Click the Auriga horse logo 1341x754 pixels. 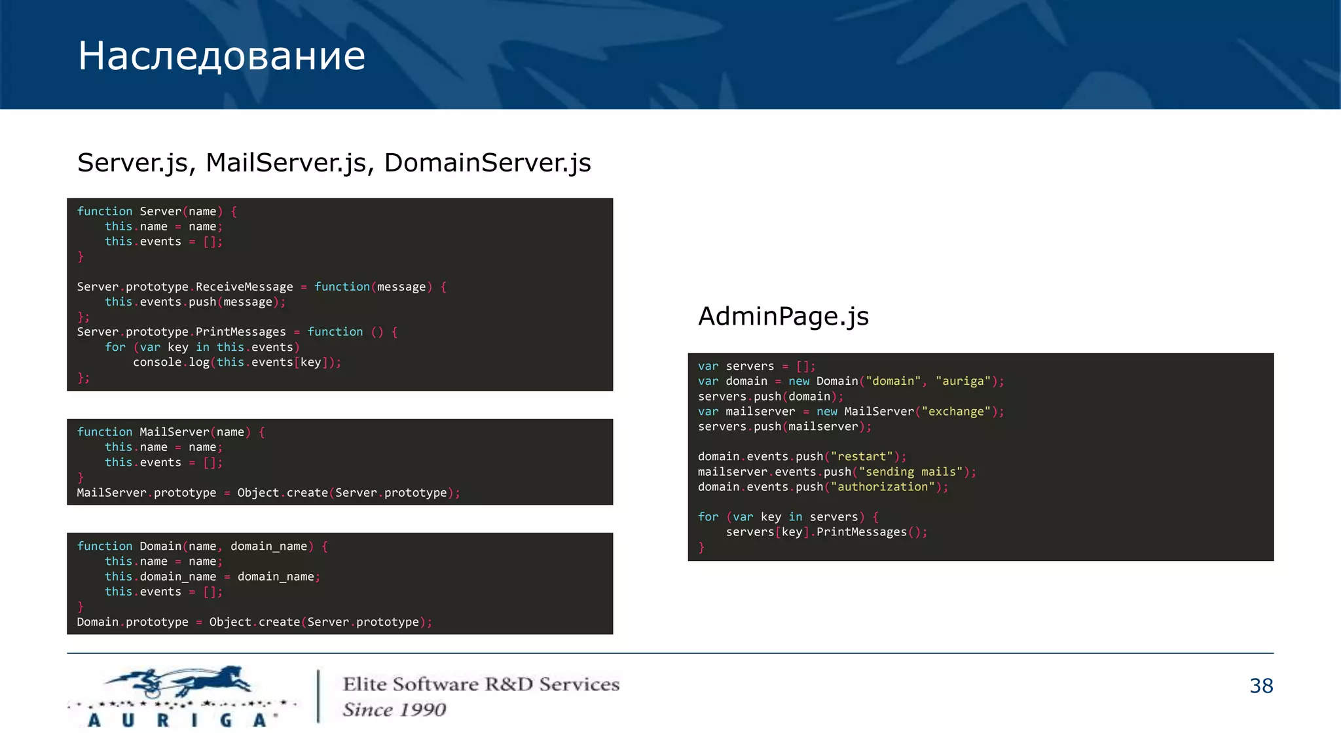pyautogui.click(x=182, y=696)
